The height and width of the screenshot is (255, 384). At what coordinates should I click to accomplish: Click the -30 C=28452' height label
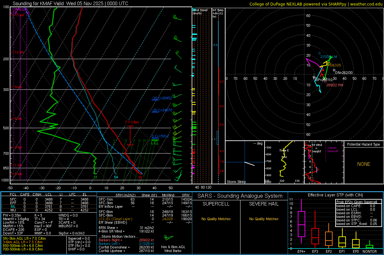point(162,98)
